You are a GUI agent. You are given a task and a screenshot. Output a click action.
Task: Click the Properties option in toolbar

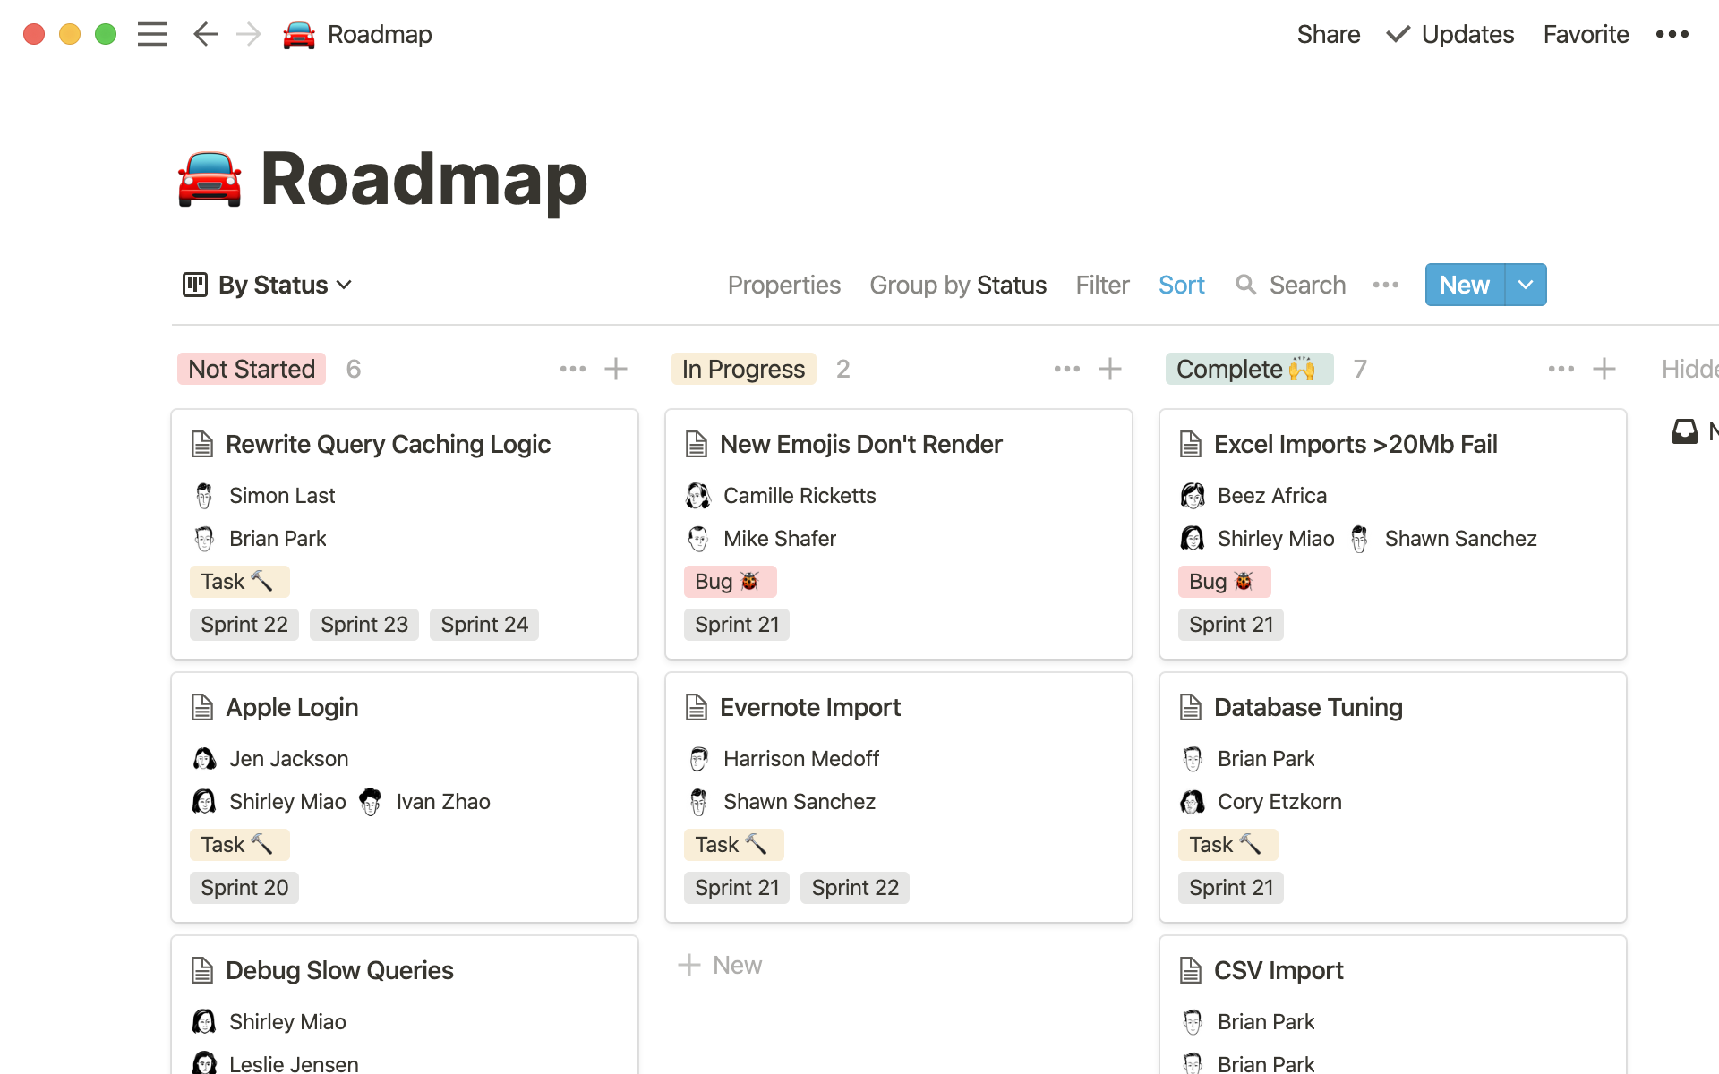pyautogui.click(x=783, y=285)
